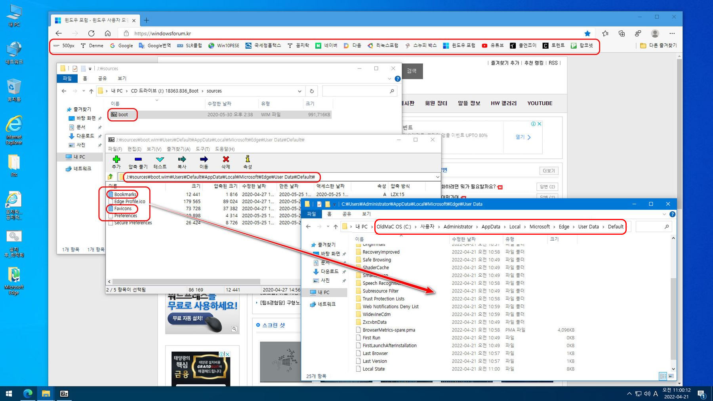Expand the ribbon chevron in sources explorer

point(389,79)
